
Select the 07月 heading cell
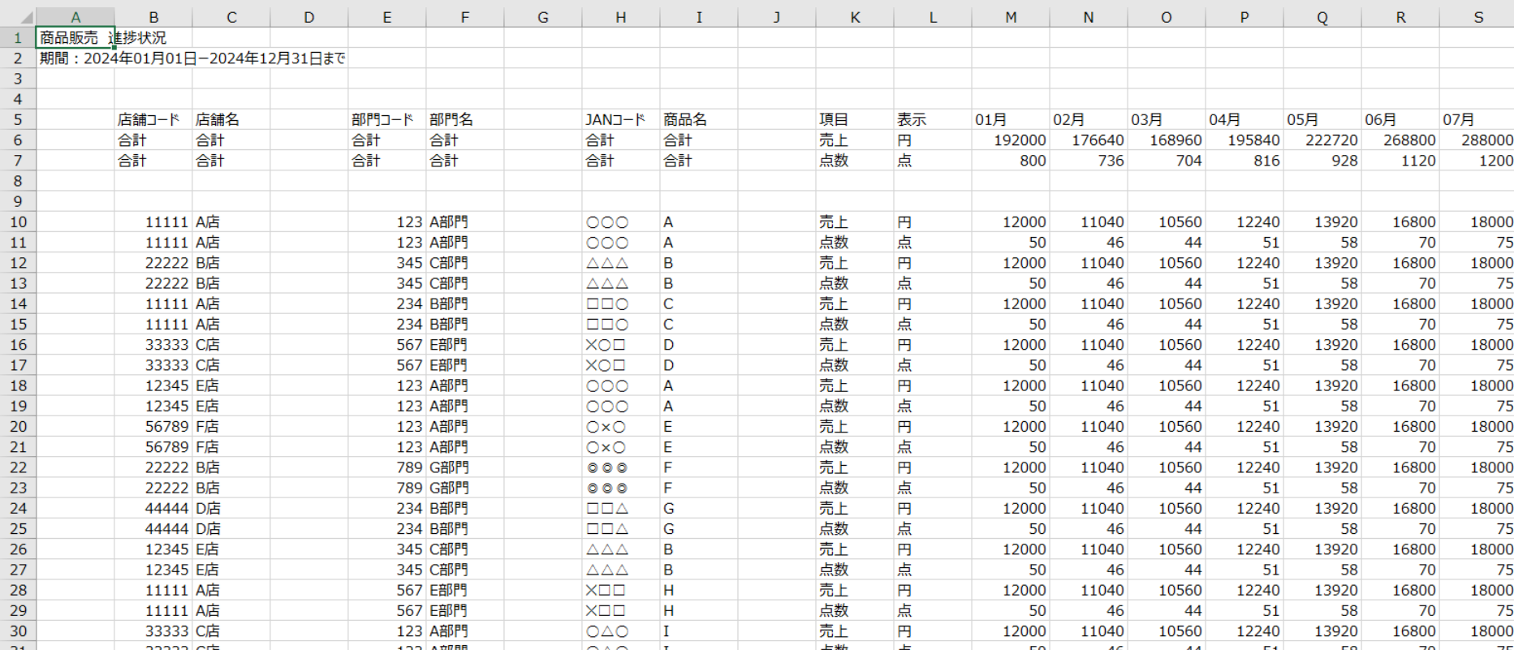[1477, 119]
